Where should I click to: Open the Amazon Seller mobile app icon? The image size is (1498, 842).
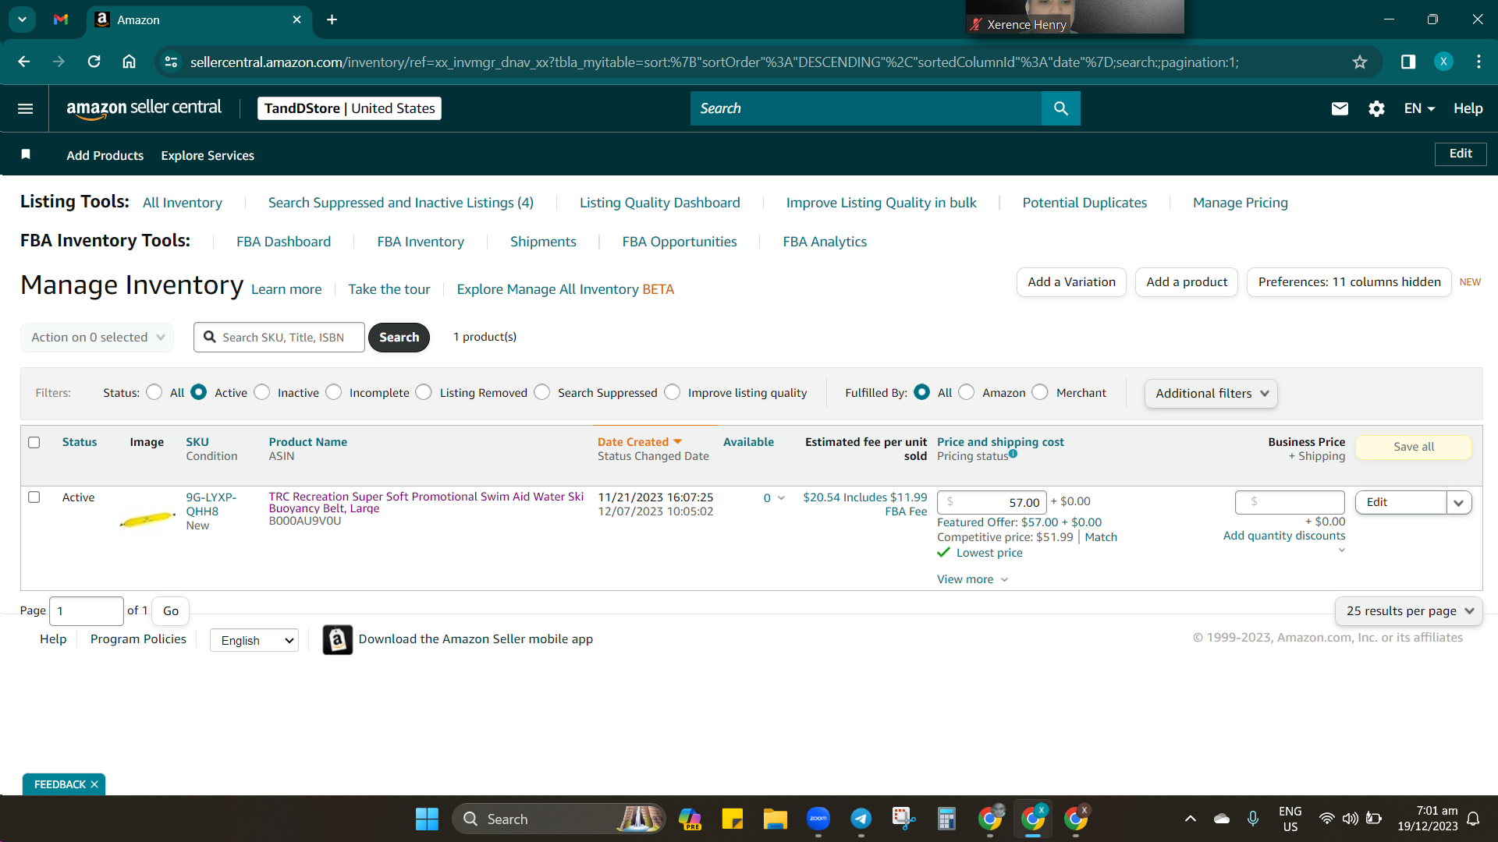[338, 640]
